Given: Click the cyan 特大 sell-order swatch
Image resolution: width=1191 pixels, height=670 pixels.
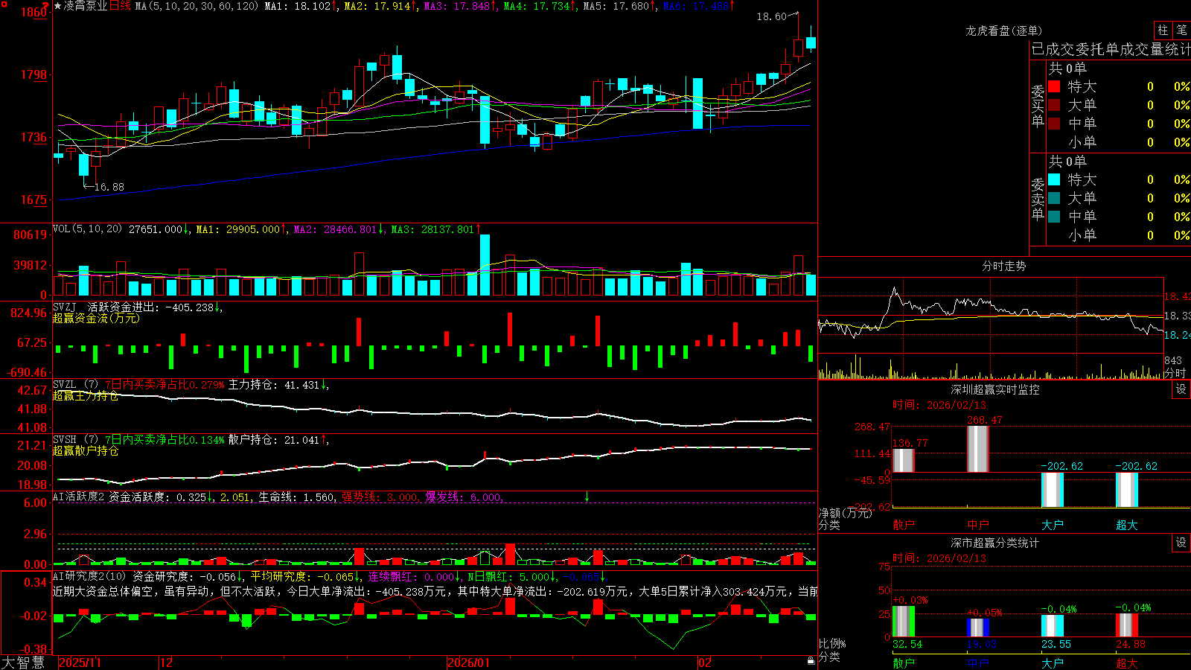Looking at the screenshot, I should [1054, 179].
